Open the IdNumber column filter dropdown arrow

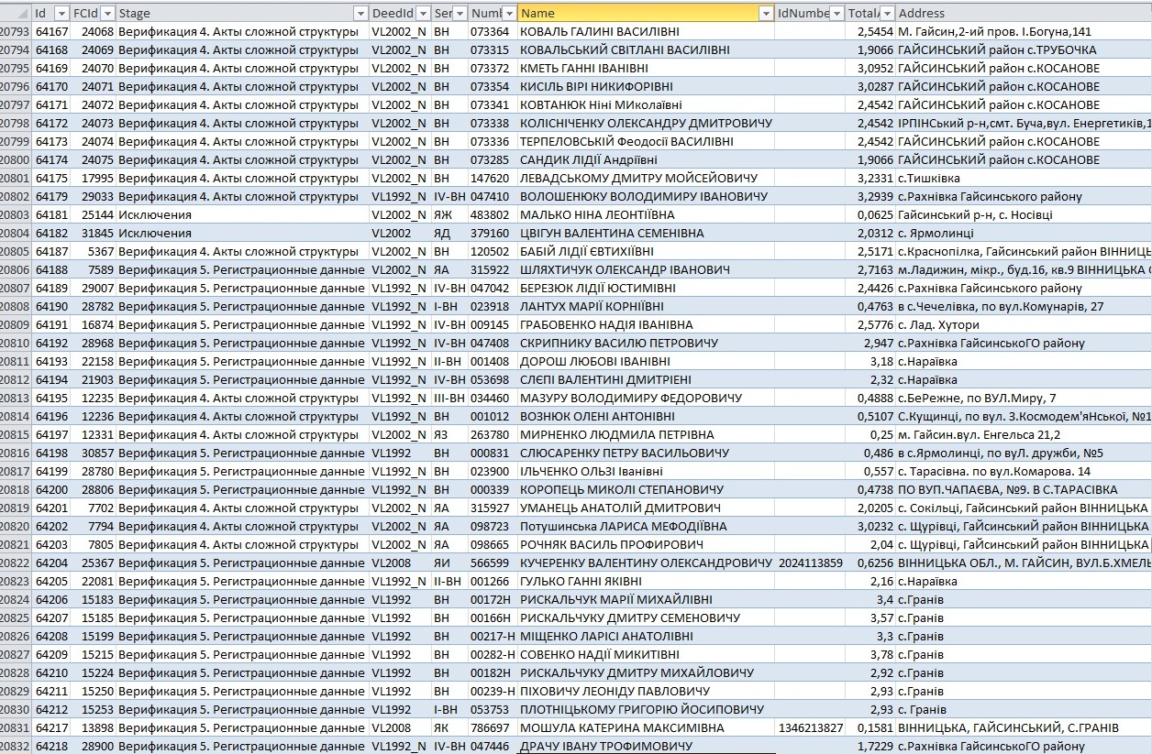pos(836,14)
